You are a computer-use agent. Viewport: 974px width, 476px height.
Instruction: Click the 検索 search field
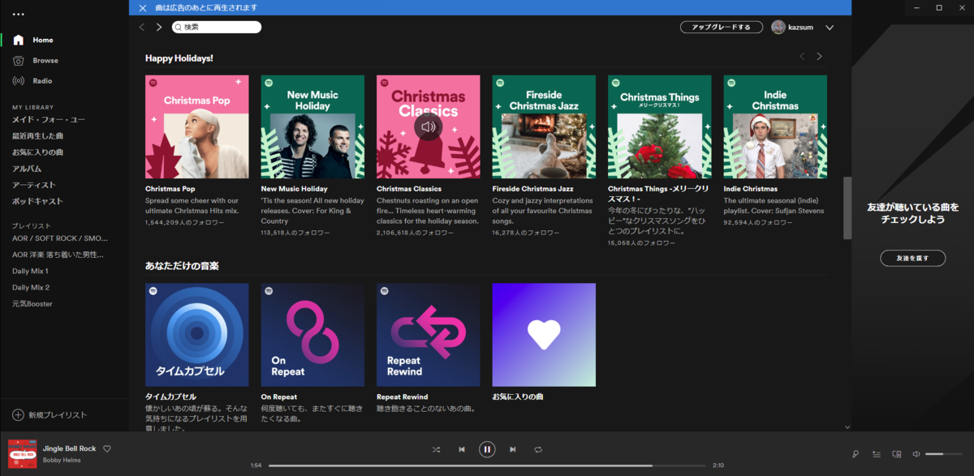pyautogui.click(x=217, y=27)
